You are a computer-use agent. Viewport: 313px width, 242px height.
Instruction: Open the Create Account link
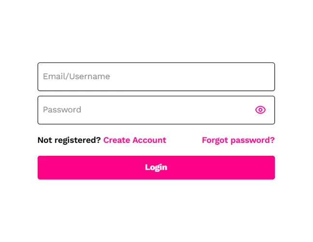coord(135,140)
